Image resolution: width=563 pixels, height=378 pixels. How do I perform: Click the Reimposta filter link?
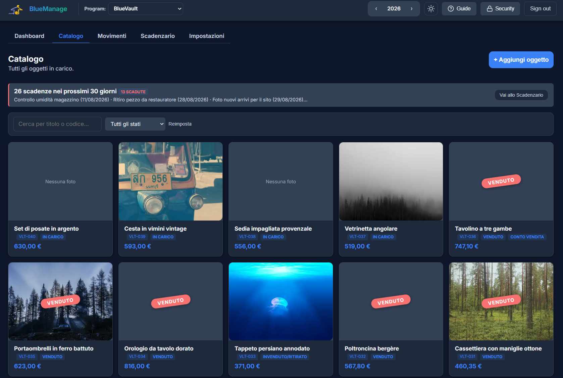tap(180, 124)
